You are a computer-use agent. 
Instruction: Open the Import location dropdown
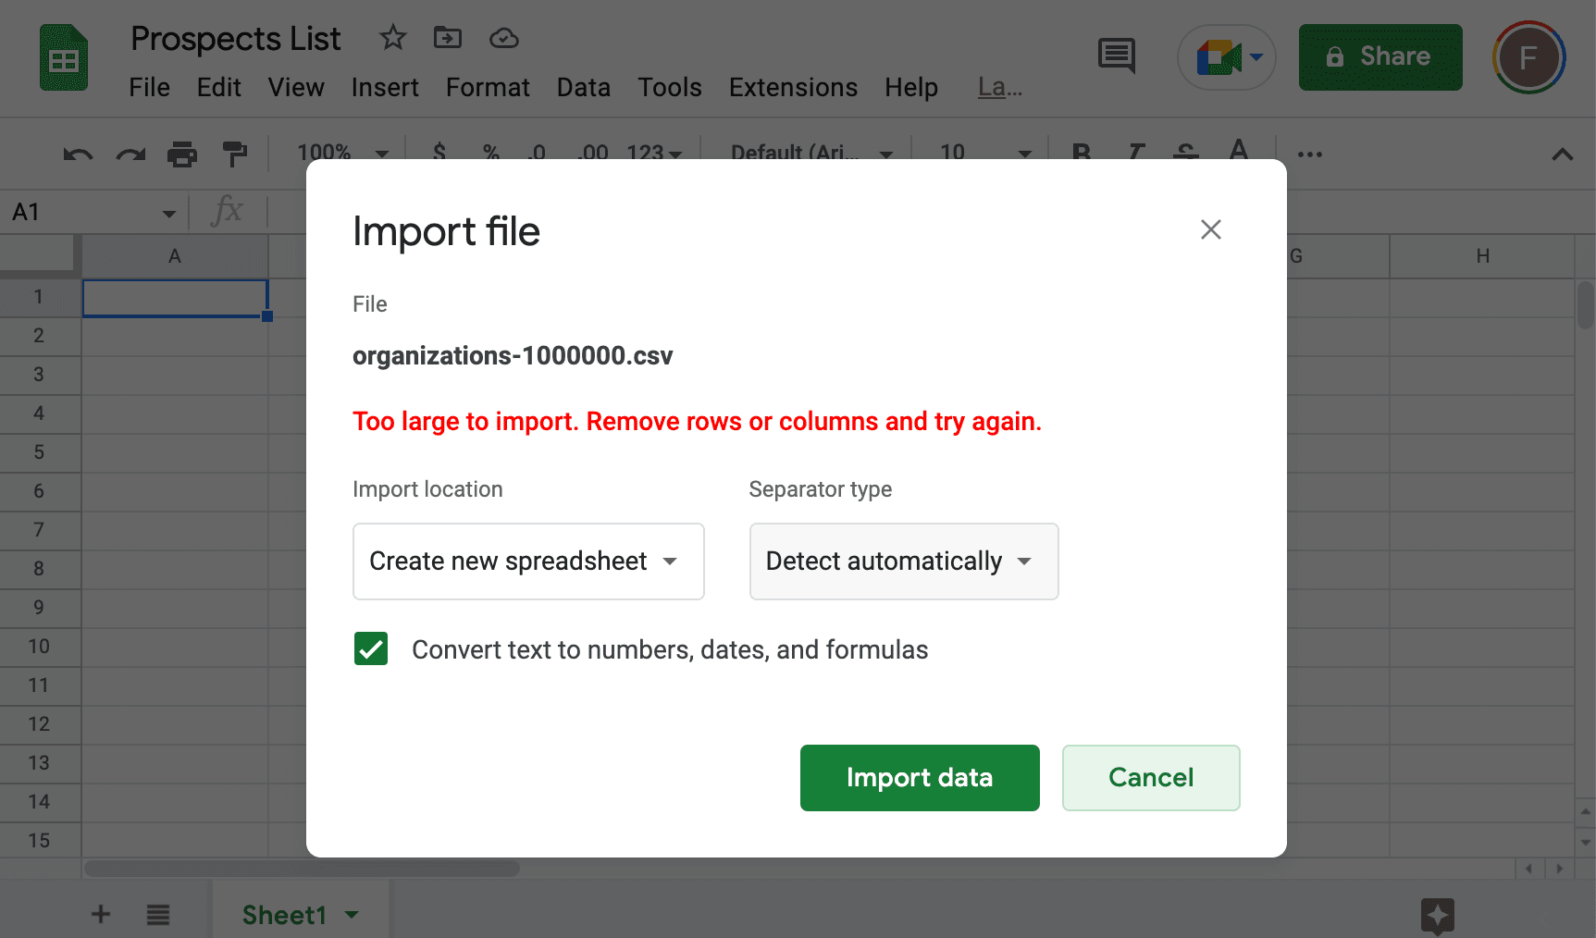(527, 562)
